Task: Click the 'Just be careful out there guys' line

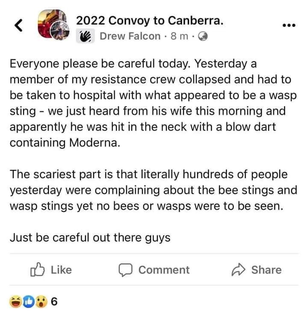Action: pos(90,237)
